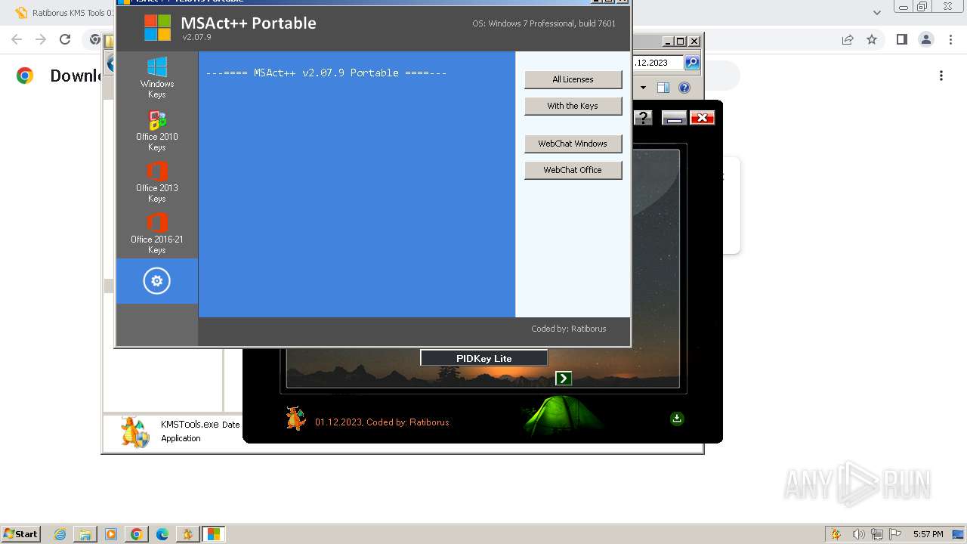This screenshot has width=967, height=544.
Task: Click the Coded by: Ratiborus text in MSAct++
Action: point(569,329)
